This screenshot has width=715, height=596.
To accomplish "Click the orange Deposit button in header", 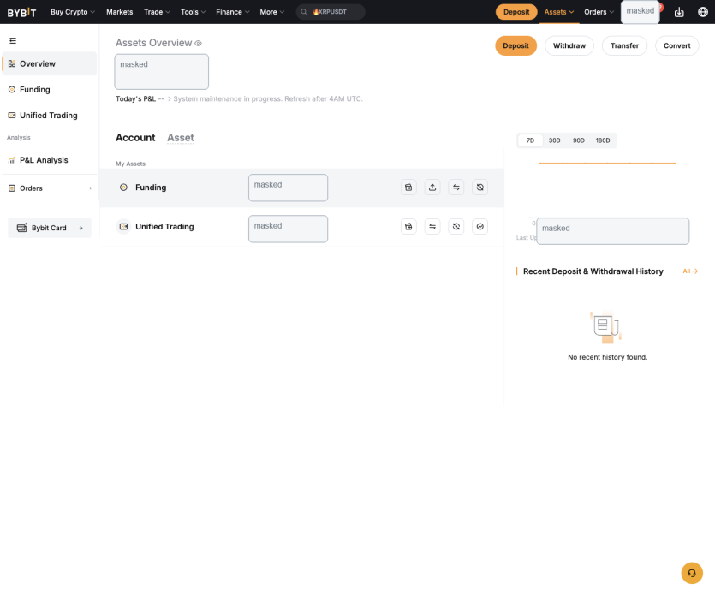I will [x=516, y=12].
